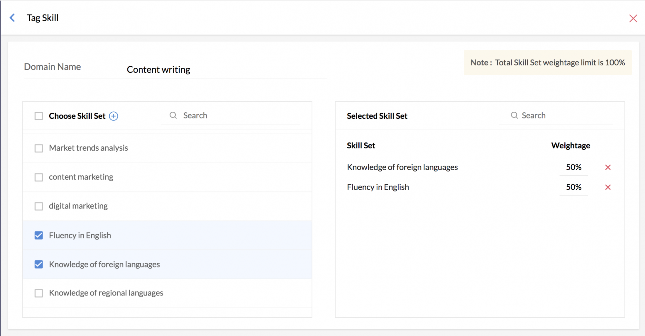Uncheck Fluency in English
The image size is (645, 336).
coord(39,236)
